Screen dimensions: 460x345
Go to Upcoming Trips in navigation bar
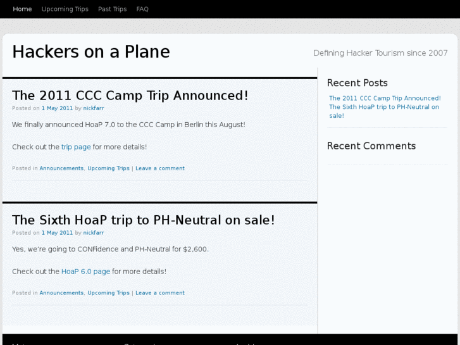tap(65, 9)
